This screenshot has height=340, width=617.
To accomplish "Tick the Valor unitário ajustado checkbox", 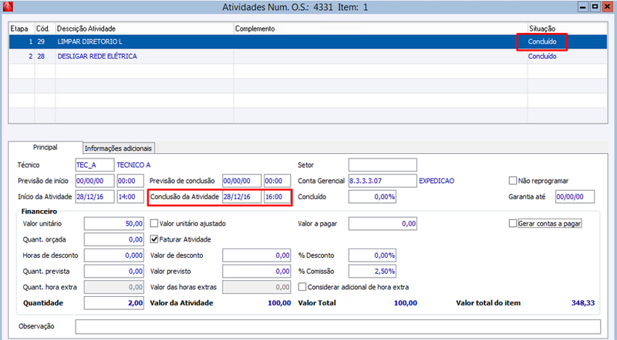I will 153,223.
